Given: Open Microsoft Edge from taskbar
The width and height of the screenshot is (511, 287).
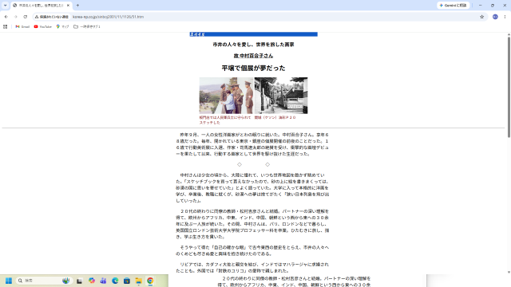Looking at the screenshot, I should (115, 281).
